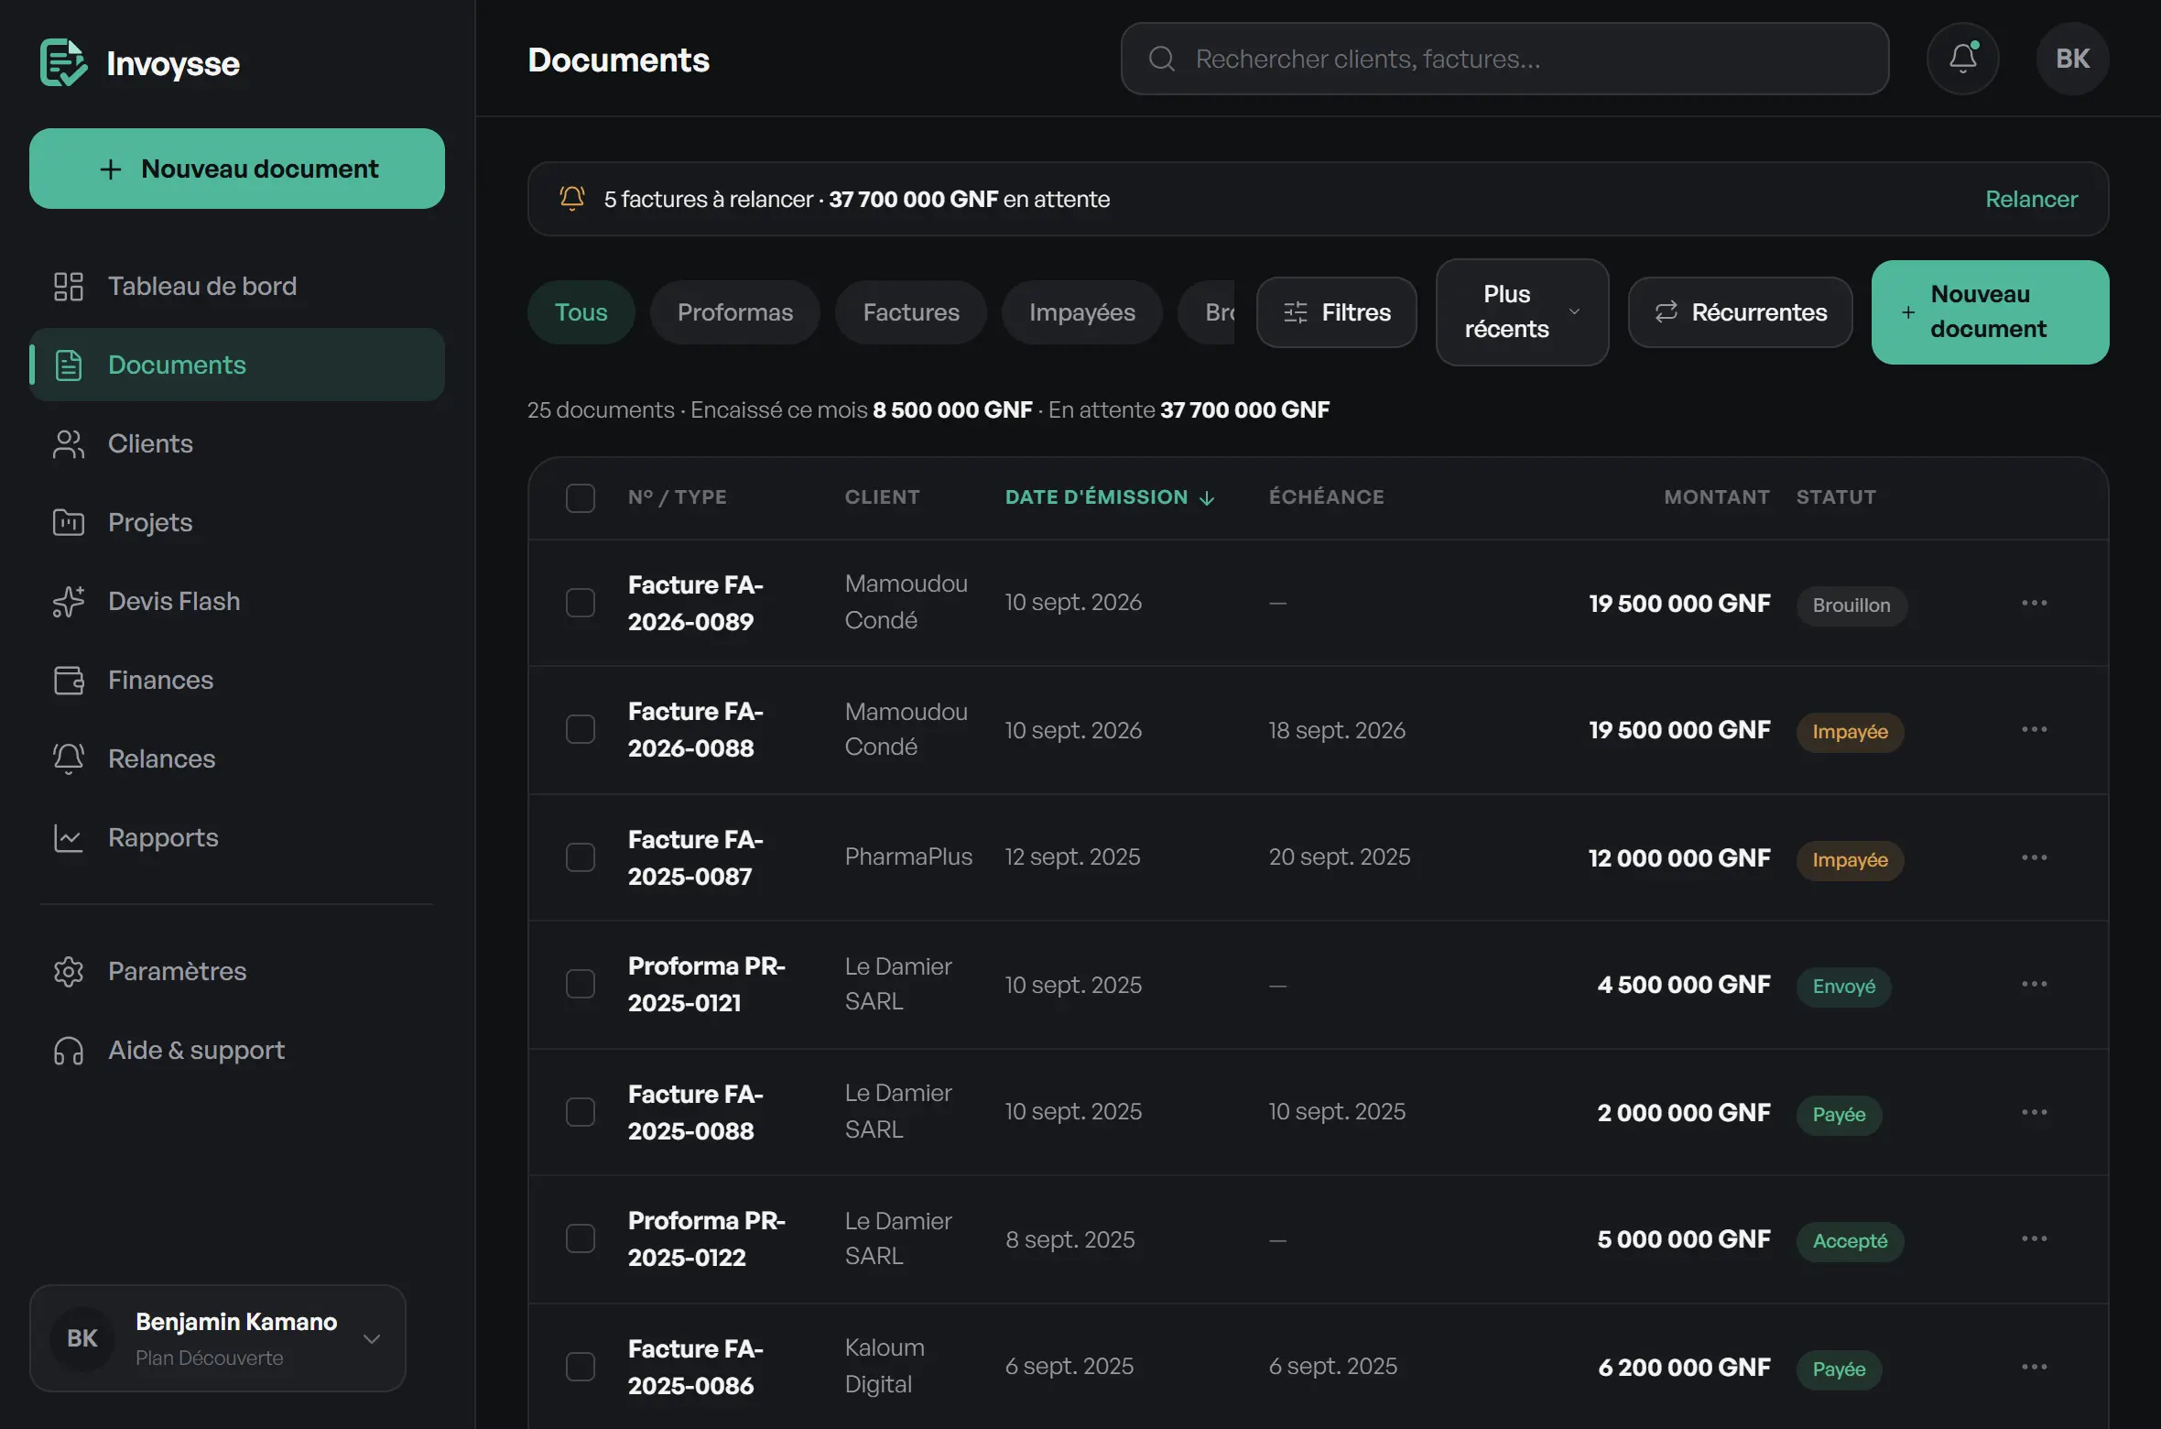Image resolution: width=2161 pixels, height=1429 pixels.
Task: Open the Relances section in the sidebar
Action: [x=237, y=758]
